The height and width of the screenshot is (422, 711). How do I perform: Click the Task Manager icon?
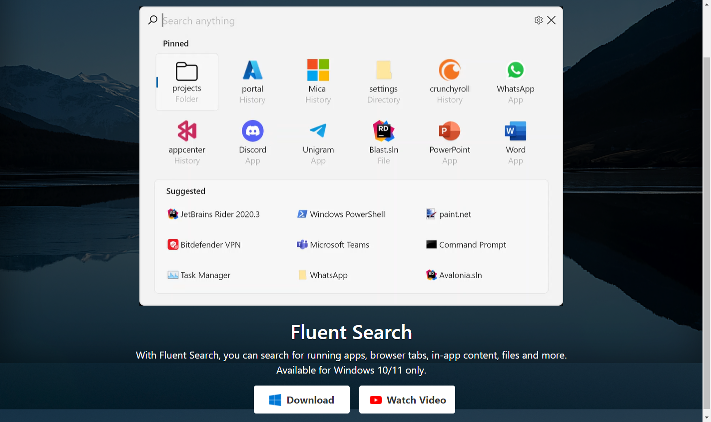pos(173,275)
